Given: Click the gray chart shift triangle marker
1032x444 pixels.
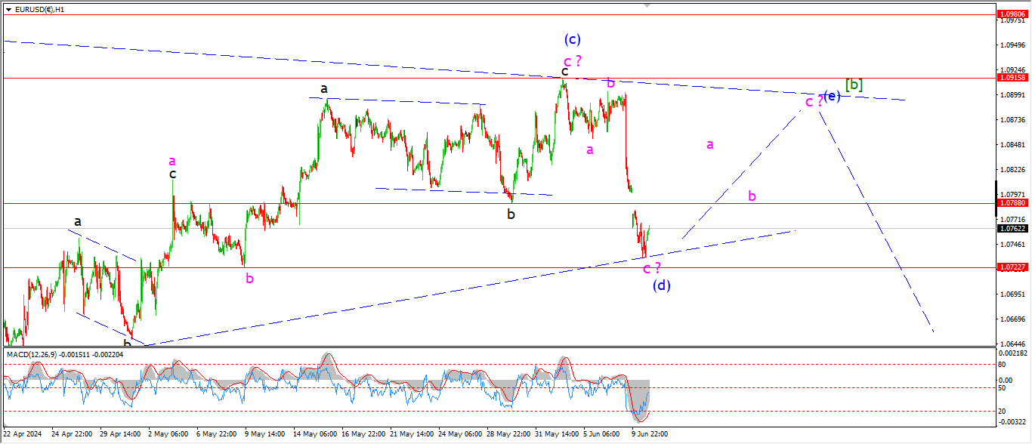Looking at the screenshot, I should coord(647,5).
